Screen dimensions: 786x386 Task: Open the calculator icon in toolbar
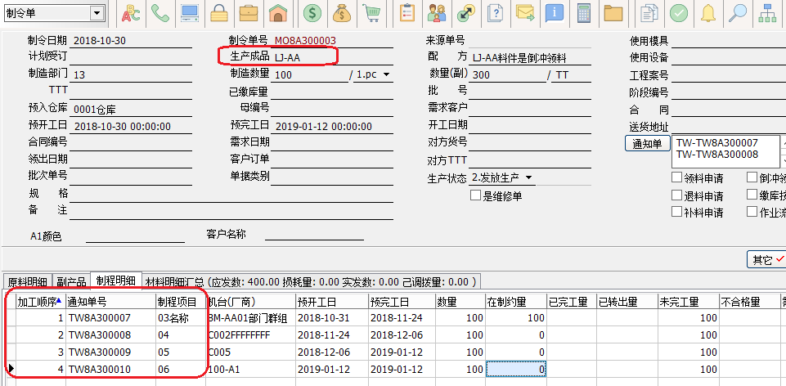pos(584,13)
